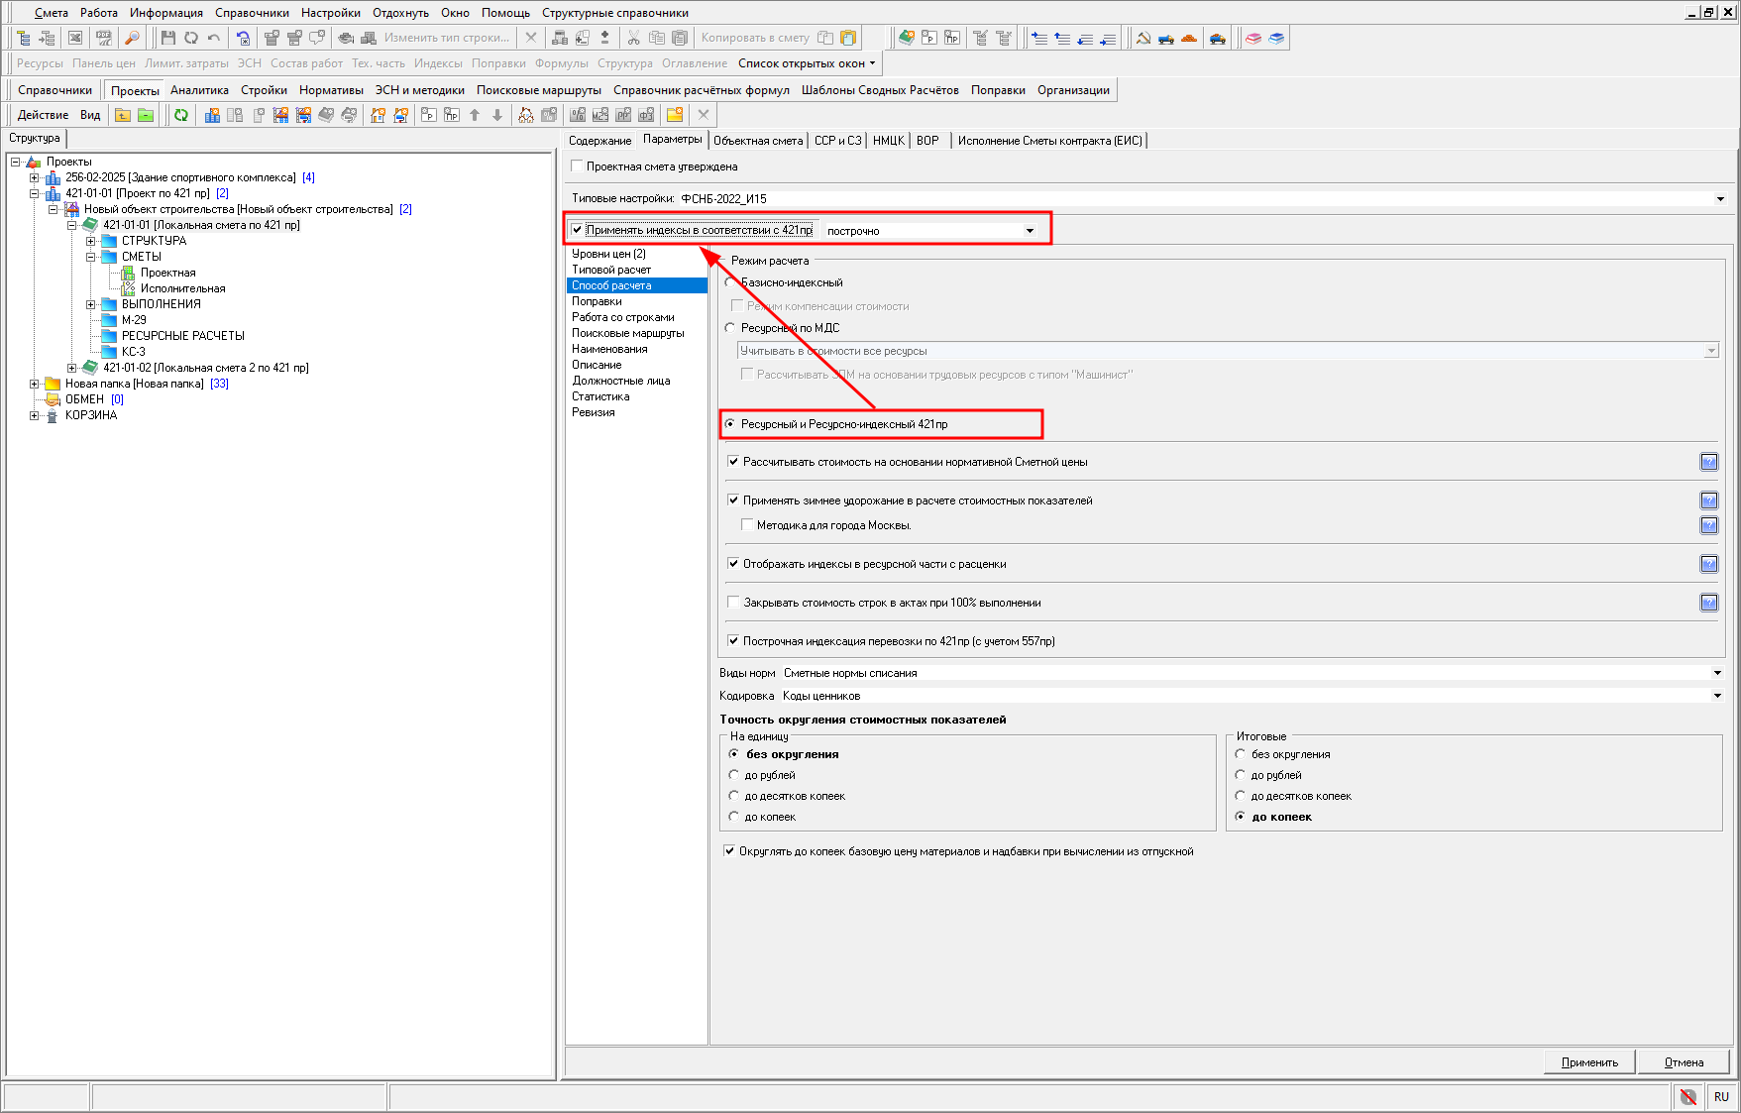1741x1113 pixels.
Task: Click the hammer and sickle labor resources icon
Action: coord(1143,38)
